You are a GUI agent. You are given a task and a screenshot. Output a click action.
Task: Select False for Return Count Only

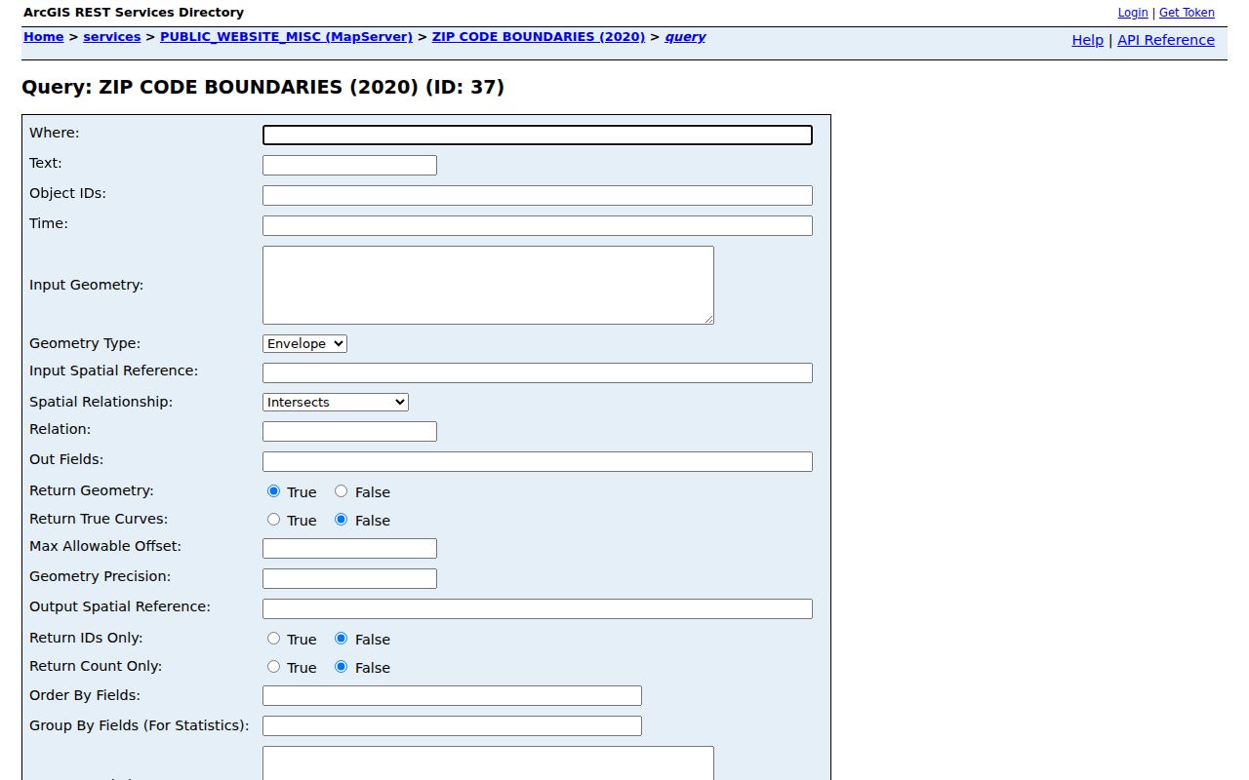pyautogui.click(x=341, y=667)
